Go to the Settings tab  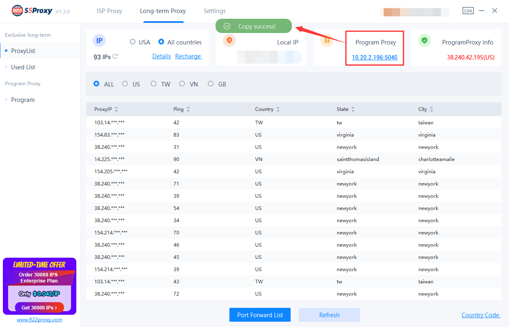[x=215, y=11]
